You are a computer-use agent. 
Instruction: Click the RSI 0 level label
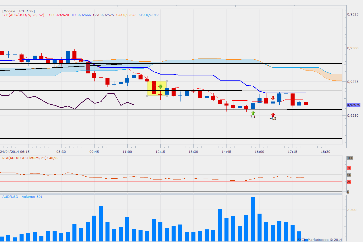pos(348,192)
